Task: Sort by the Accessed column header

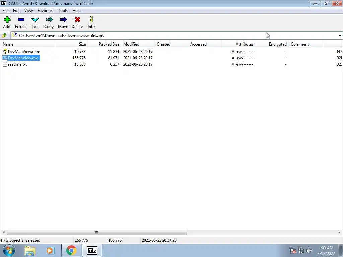Action: pos(205,44)
